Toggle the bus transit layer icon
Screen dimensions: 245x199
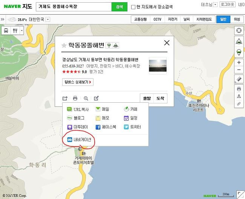[x=6, y=30]
